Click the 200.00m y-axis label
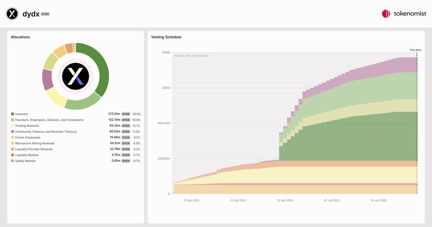This screenshot has height=227, width=432. [163, 159]
